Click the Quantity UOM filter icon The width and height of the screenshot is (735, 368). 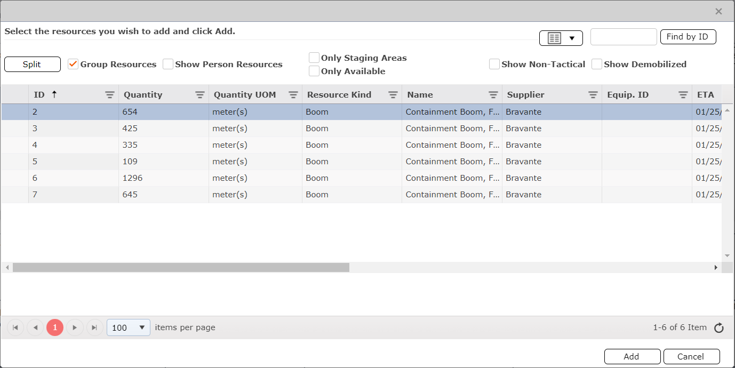[x=293, y=95]
